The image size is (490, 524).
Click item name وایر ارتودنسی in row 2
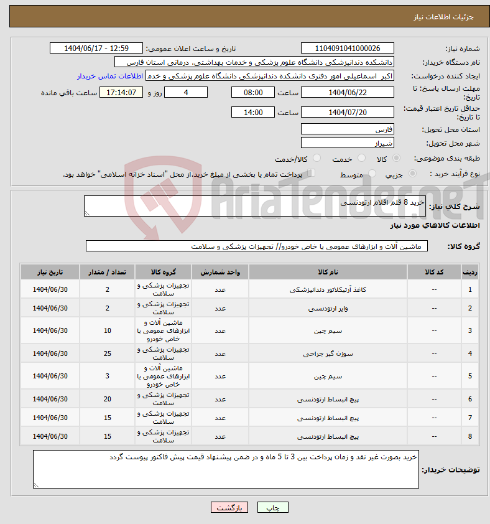click(328, 309)
